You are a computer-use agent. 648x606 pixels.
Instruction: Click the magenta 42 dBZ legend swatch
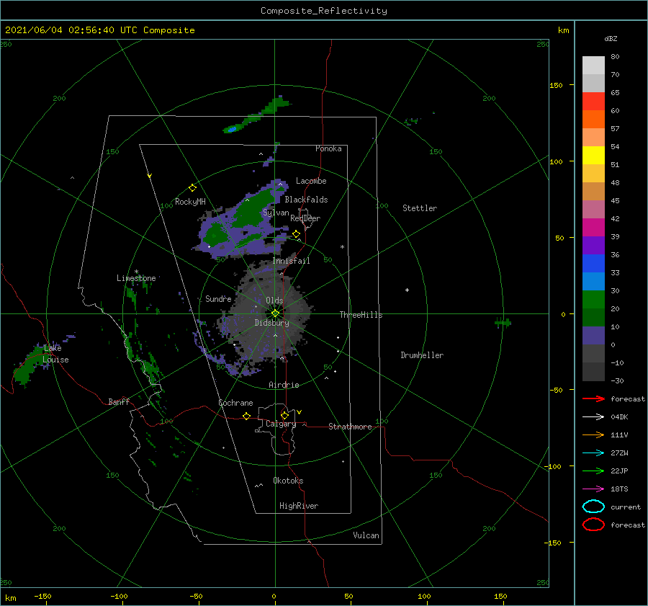(593, 227)
